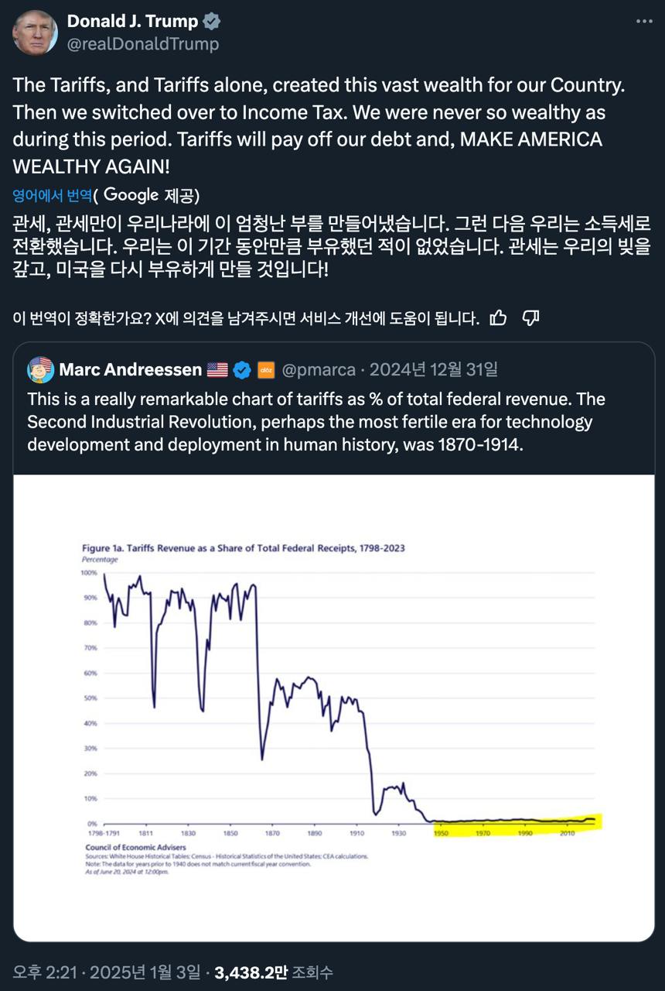Open the tariffs revenue chart image
The image size is (665, 991).
tap(333, 707)
